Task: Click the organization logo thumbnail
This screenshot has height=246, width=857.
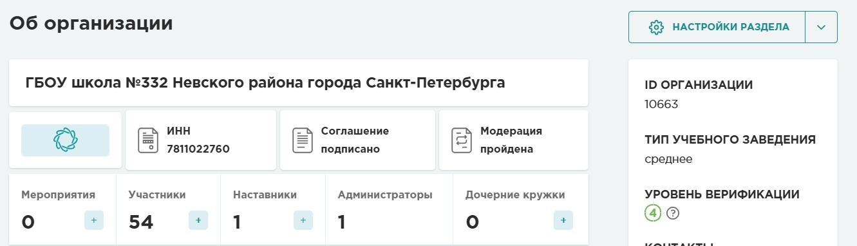Action: point(65,140)
